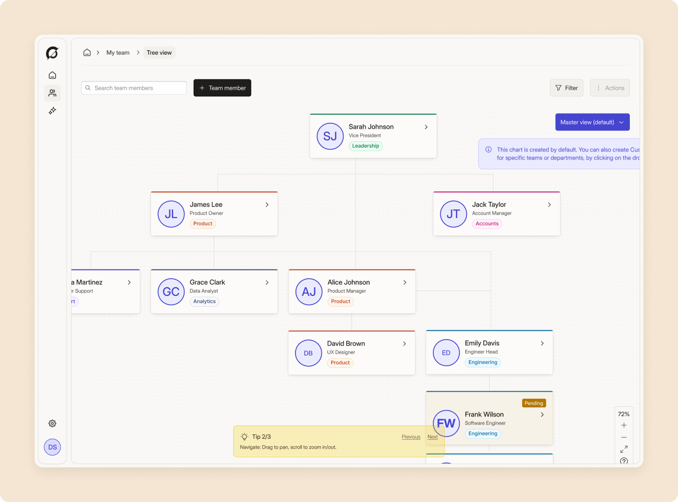Screen dimensions: 678x502
Task: Click the Pending status badge on Frank Wilson's card
Action: point(534,403)
